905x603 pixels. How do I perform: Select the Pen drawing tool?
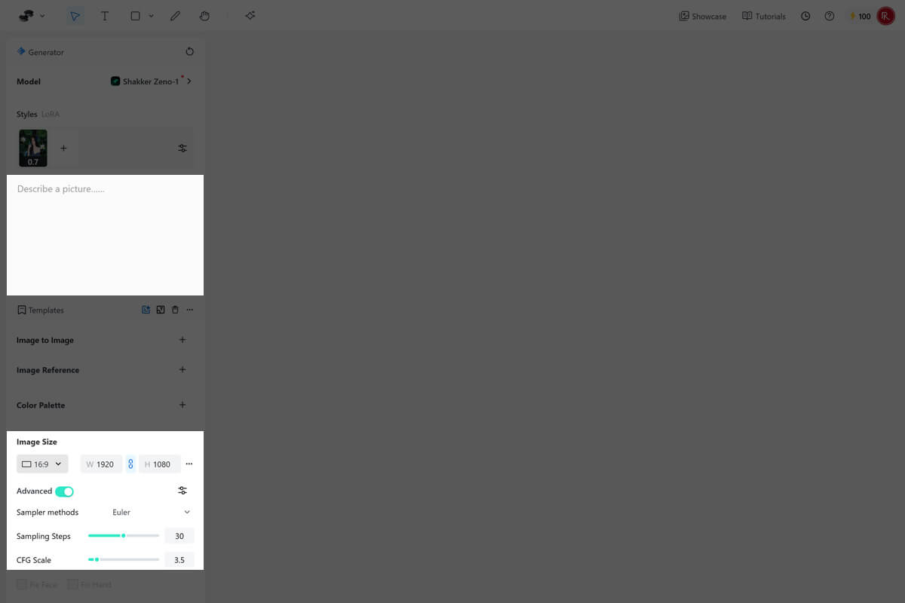tap(175, 16)
